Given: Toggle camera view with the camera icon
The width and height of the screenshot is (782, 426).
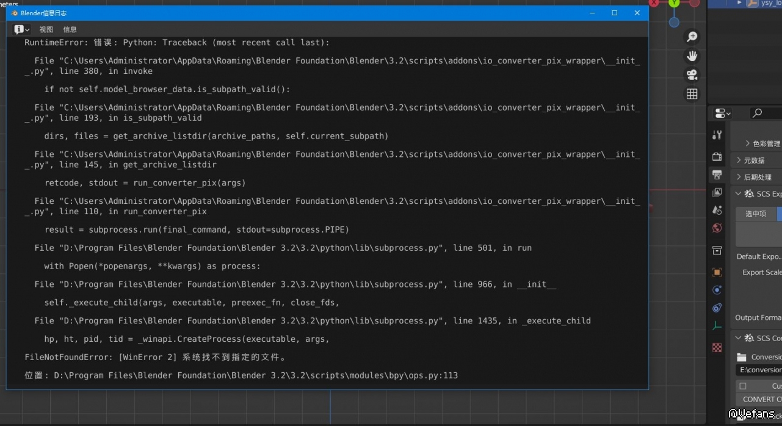Looking at the screenshot, I should pos(692,74).
